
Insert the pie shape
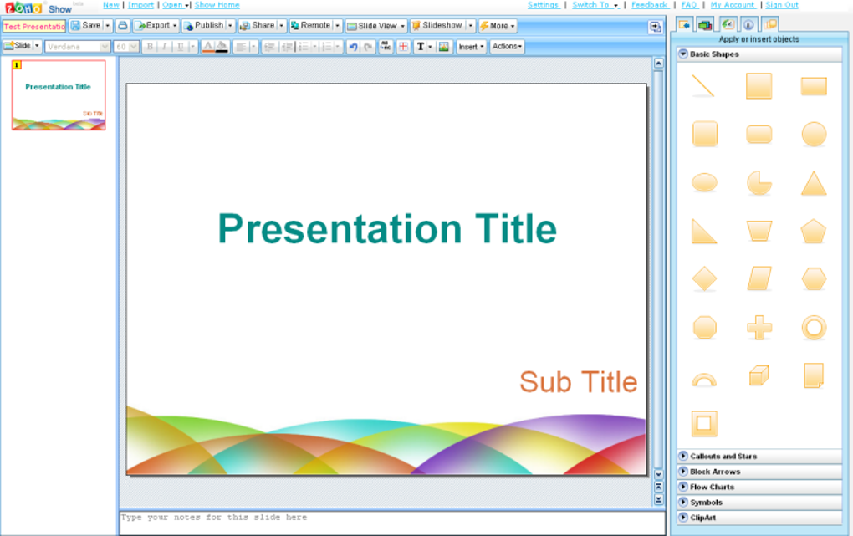click(759, 183)
